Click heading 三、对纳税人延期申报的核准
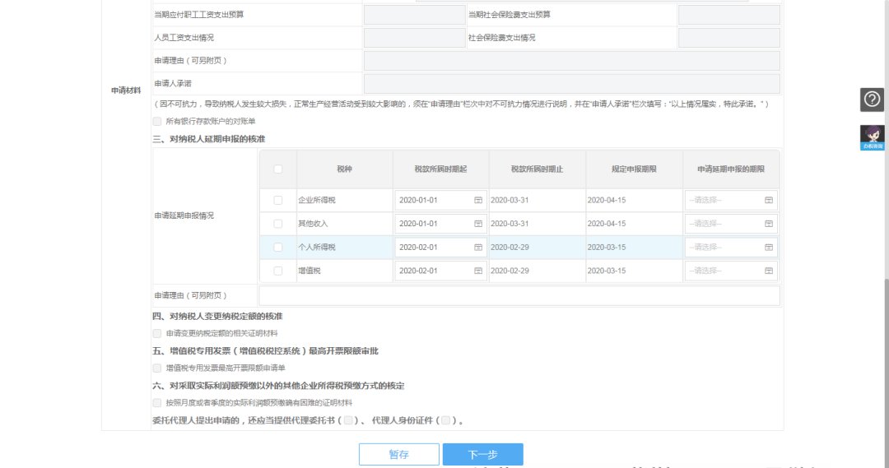 point(209,139)
